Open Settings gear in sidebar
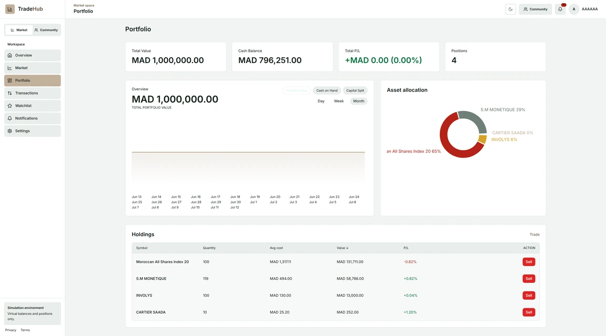The height and width of the screenshot is (336, 606). click(x=33, y=131)
